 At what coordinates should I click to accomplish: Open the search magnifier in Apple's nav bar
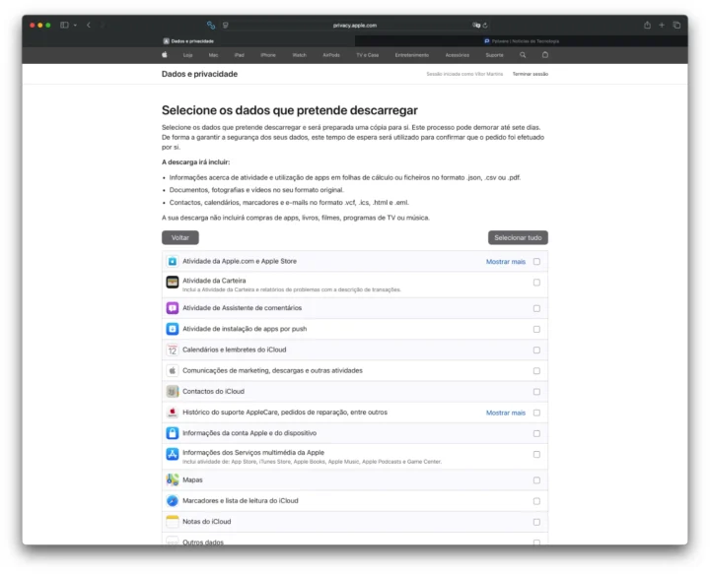click(523, 55)
